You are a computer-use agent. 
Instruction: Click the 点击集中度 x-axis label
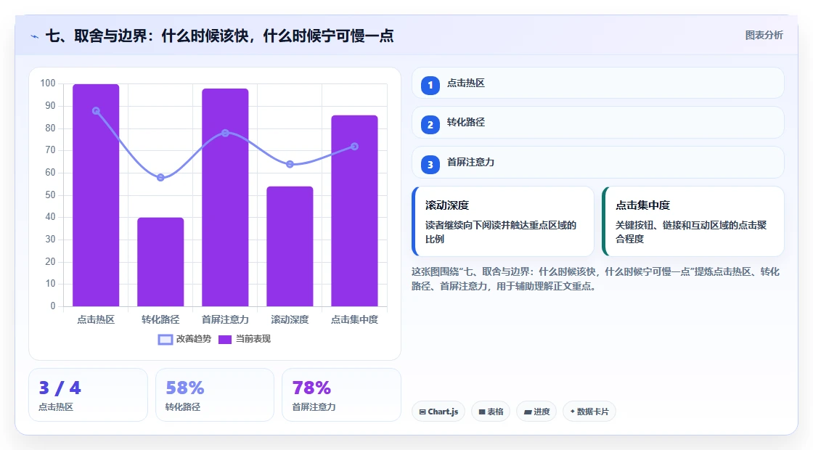coord(355,320)
